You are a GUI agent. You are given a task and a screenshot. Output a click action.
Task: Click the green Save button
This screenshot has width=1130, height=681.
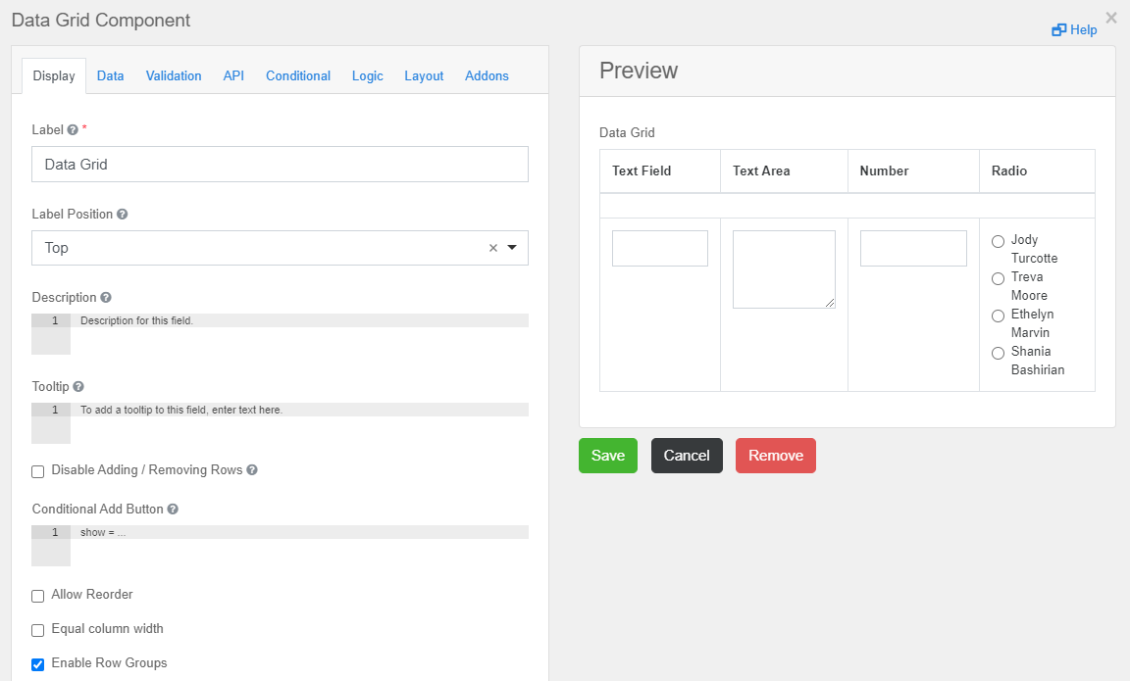[x=607, y=456]
